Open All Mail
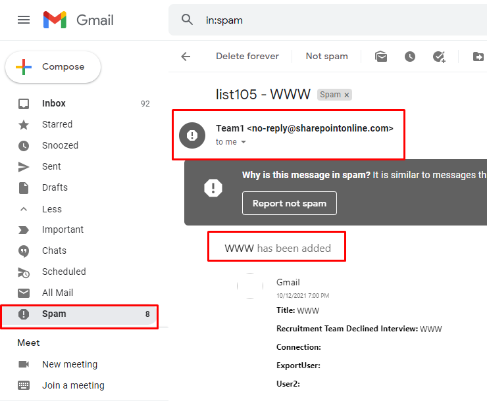 (79, 293)
